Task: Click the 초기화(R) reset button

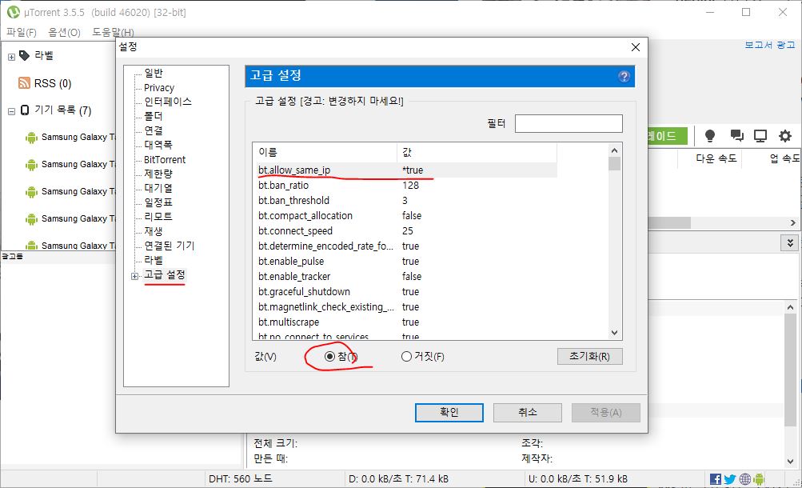Action: pyautogui.click(x=590, y=357)
